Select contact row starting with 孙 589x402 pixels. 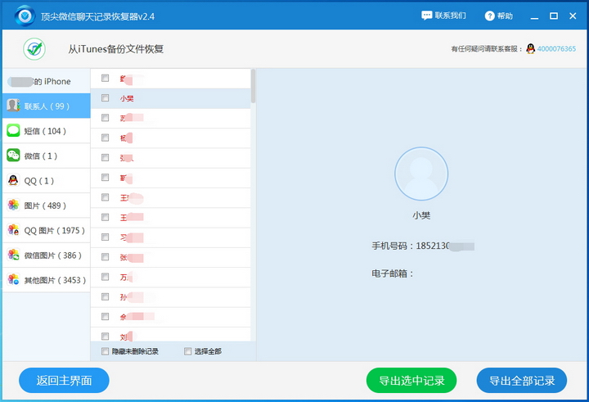point(170,297)
